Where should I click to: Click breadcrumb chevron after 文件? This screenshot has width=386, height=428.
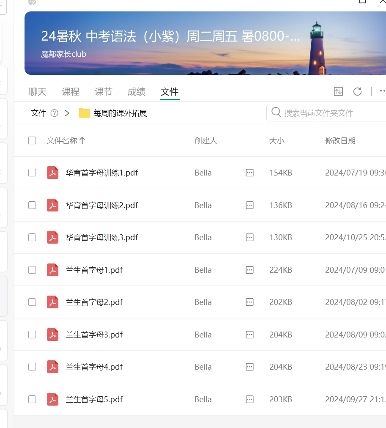(x=67, y=113)
